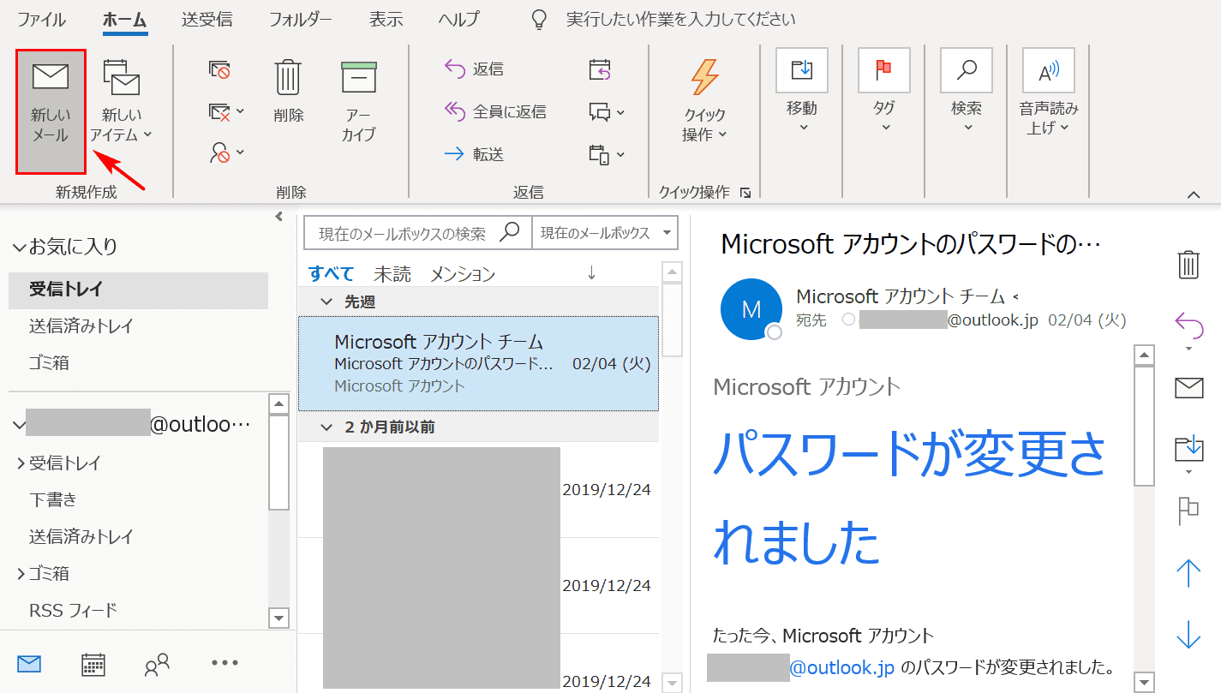Collapse the ribbon with the up chevron
The image size is (1221, 693).
(1194, 194)
